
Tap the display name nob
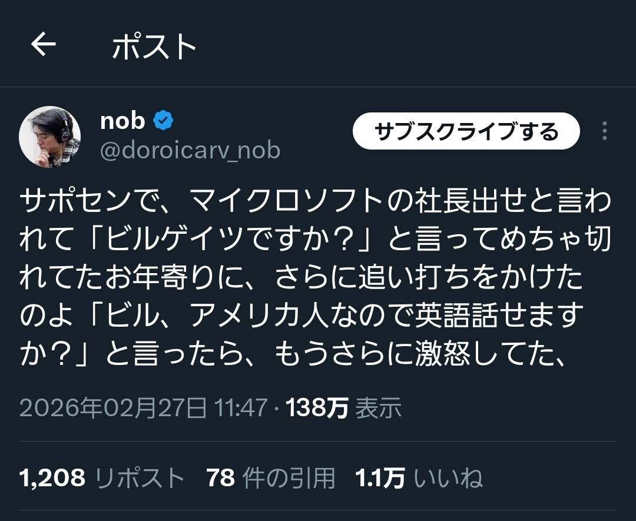point(122,121)
